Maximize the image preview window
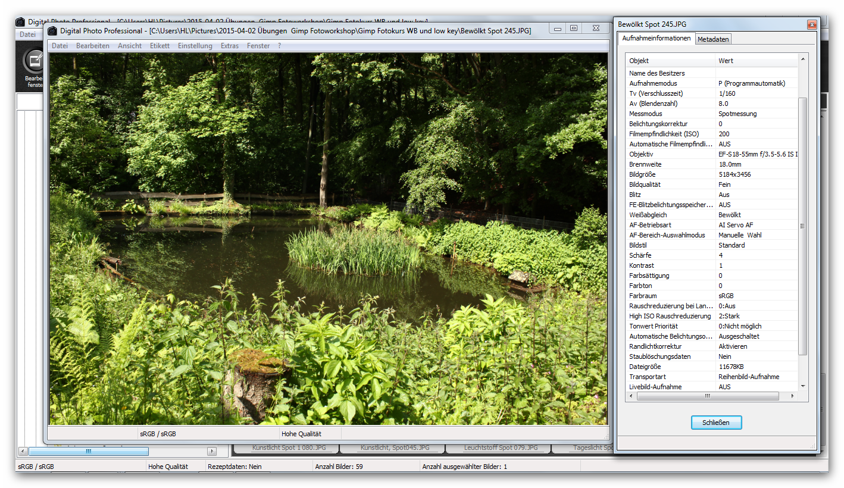This screenshot has height=488, width=844. coord(573,28)
